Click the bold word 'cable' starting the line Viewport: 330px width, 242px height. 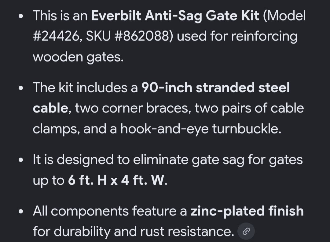point(50,109)
